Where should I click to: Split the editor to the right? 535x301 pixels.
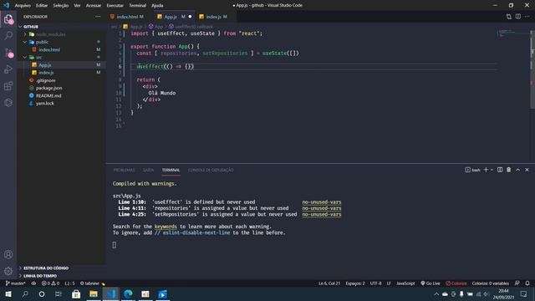pyautogui.click(x=518, y=17)
